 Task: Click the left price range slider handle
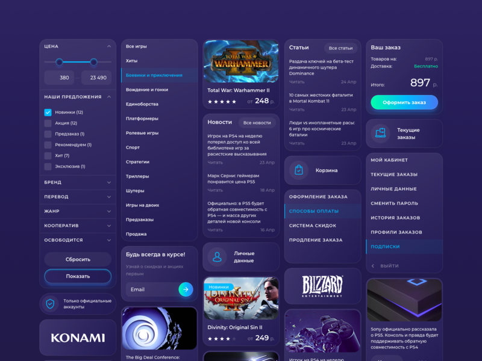59,62
